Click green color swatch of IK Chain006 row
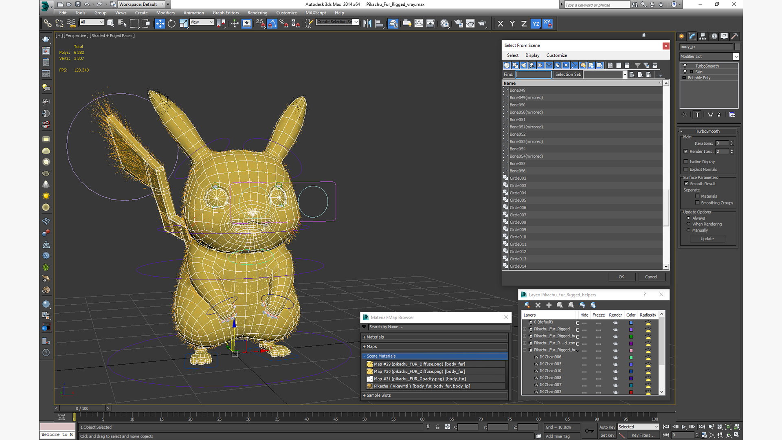The height and width of the screenshot is (440, 782). click(x=631, y=357)
